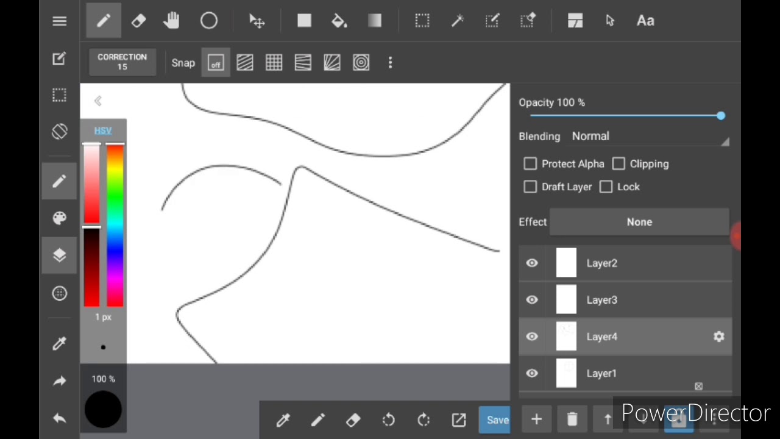Open the snap options overflow menu

pyautogui.click(x=390, y=62)
